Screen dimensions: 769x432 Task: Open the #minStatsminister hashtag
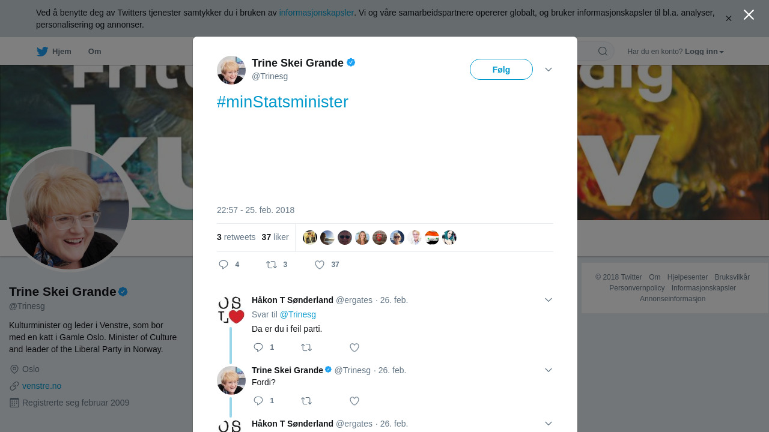pyautogui.click(x=282, y=102)
